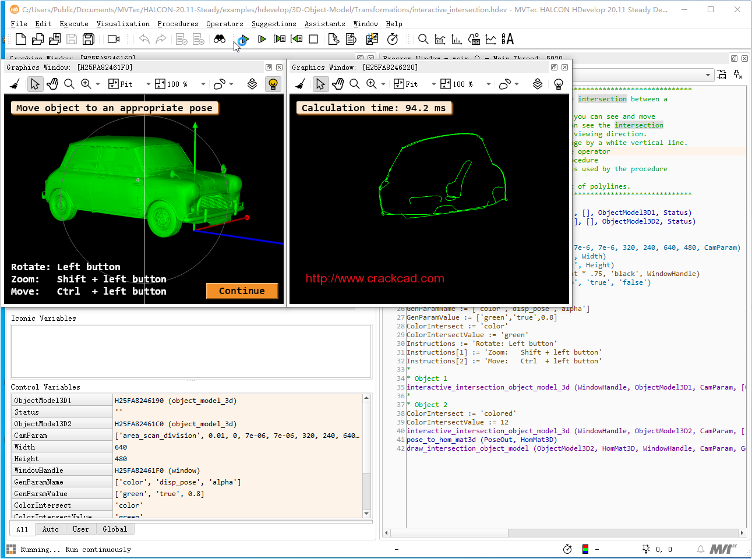Click draw ROI icon in left graphics window
The width and height of the screenshot is (752, 559).
(220, 84)
